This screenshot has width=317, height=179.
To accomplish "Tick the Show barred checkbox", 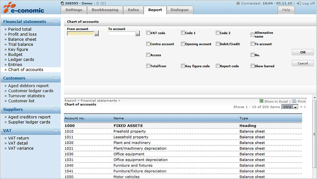I will (252, 66).
